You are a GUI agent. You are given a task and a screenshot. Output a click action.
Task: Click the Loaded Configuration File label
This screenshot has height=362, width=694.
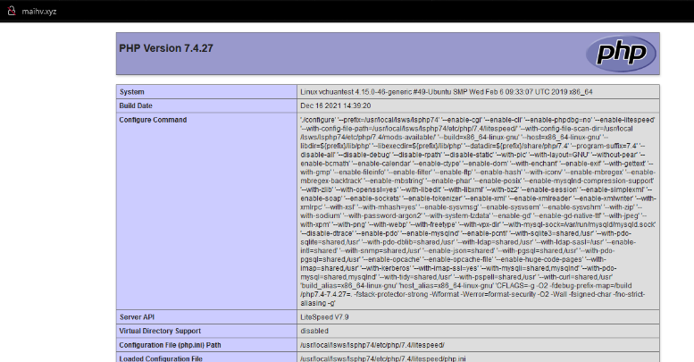pos(161,358)
